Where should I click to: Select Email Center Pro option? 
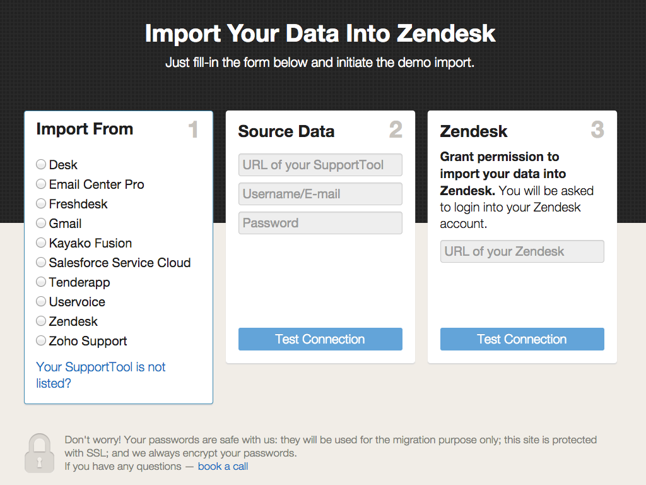[41, 184]
